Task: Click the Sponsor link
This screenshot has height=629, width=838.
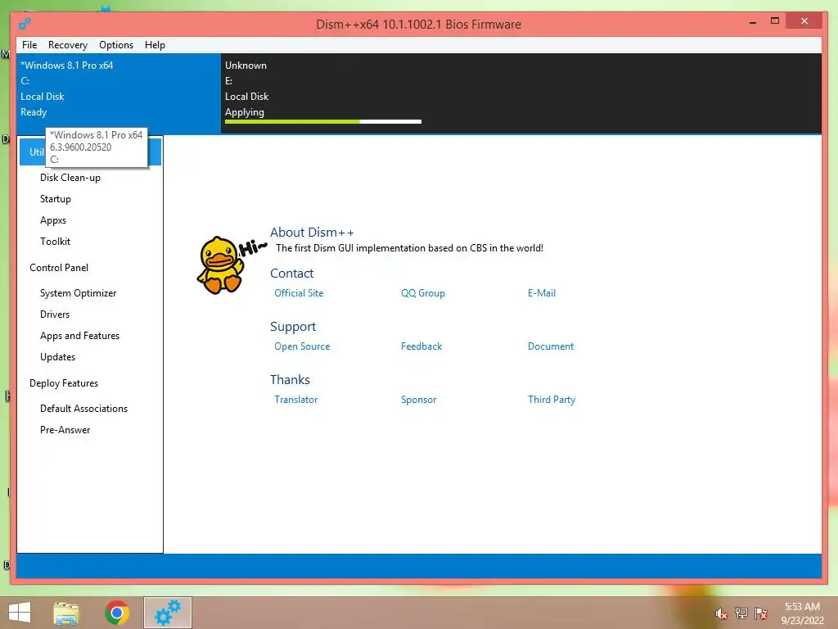Action: pos(418,400)
